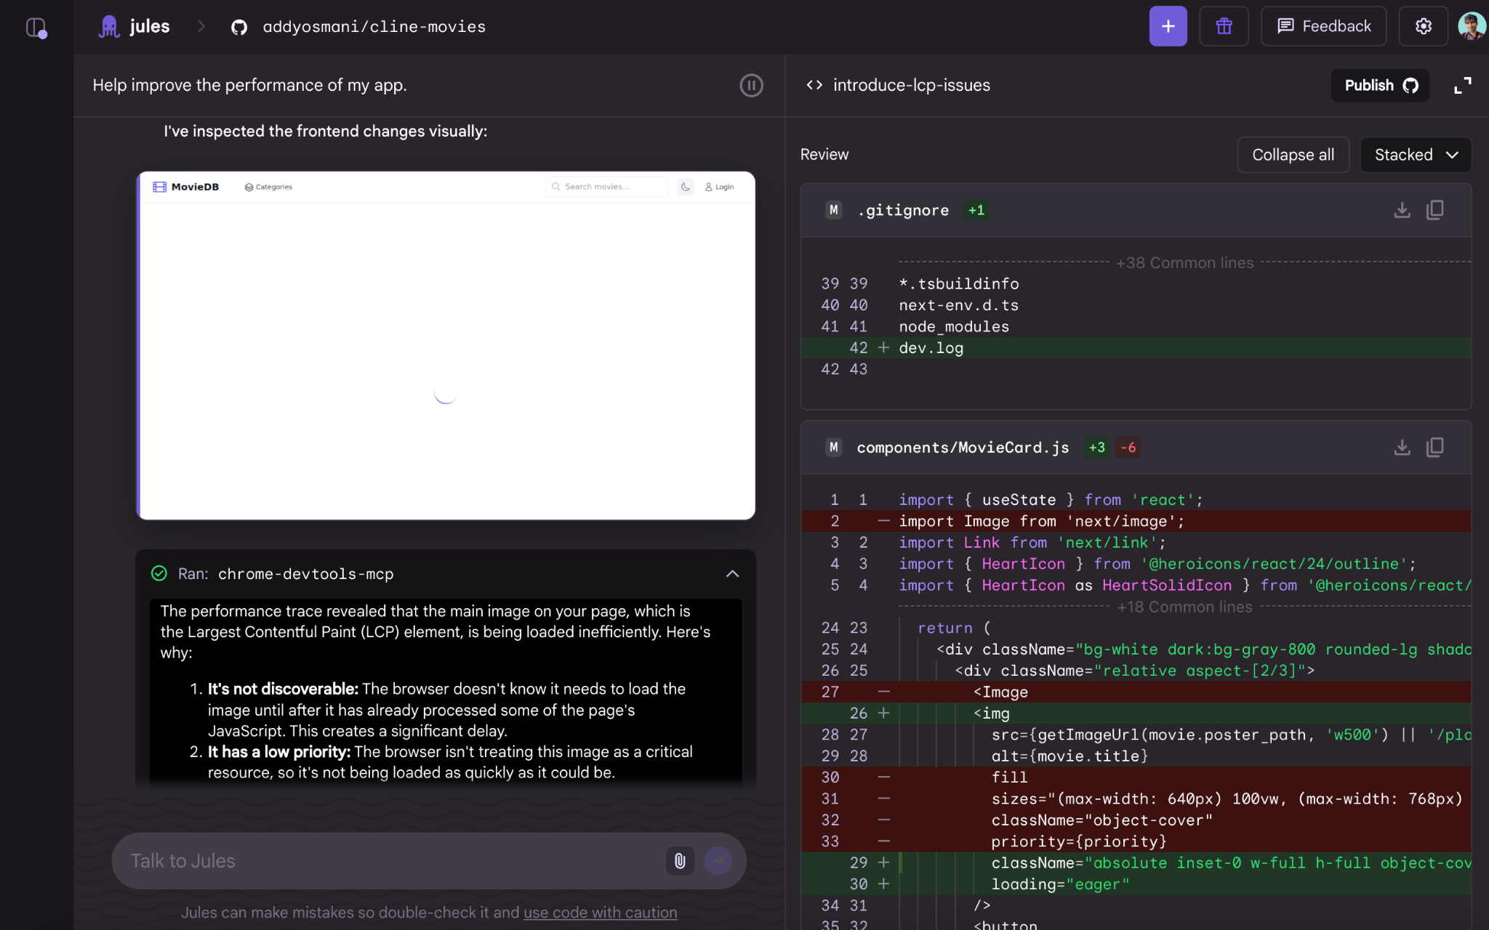Open the gift rewards icon
Viewport: 1489px width, 930px height.
(x=1224, y=26)
